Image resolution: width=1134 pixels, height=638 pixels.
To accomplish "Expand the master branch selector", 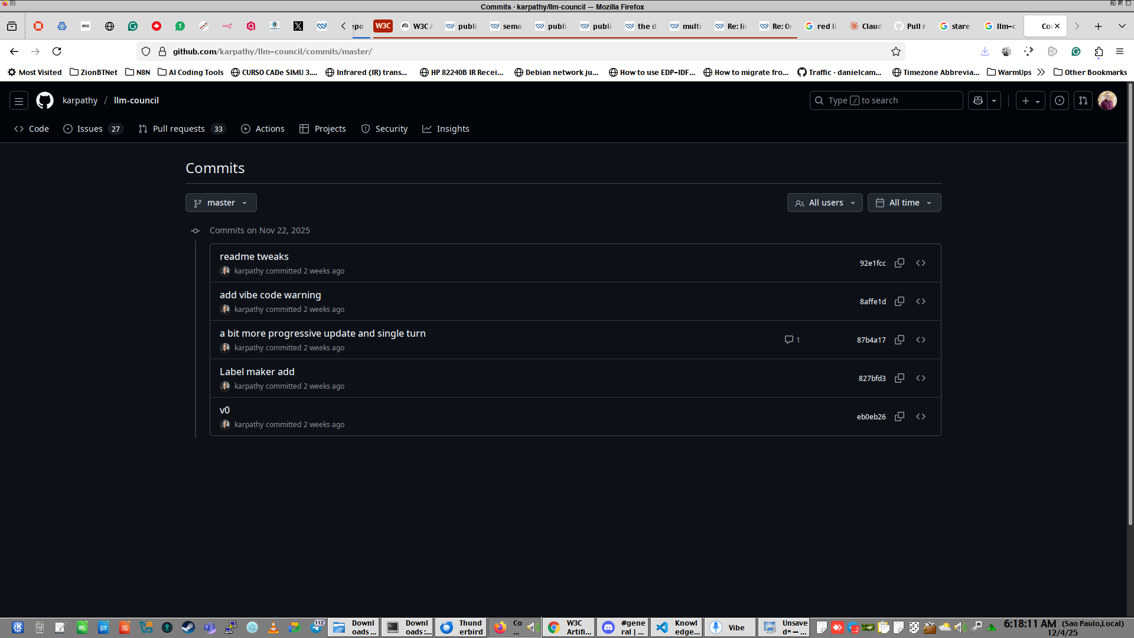I will coord(221,203).
